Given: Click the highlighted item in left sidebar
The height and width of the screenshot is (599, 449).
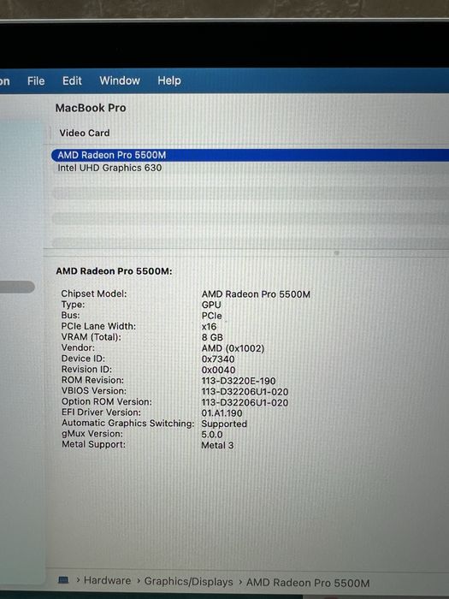Looking at the screenshot, I should point(17,287).
